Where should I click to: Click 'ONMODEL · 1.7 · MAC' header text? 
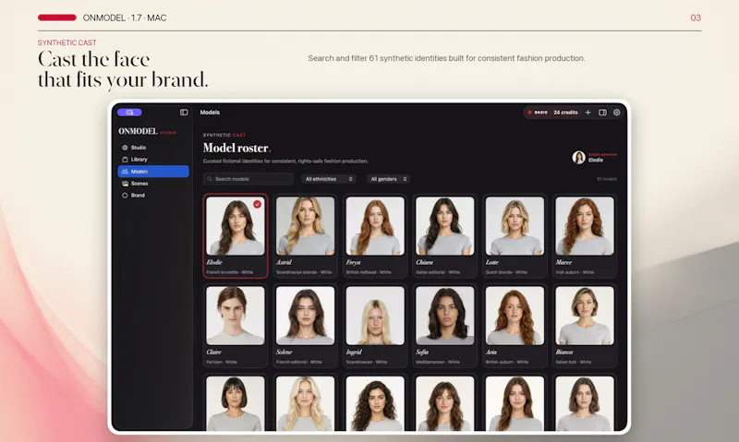[125, 18]
